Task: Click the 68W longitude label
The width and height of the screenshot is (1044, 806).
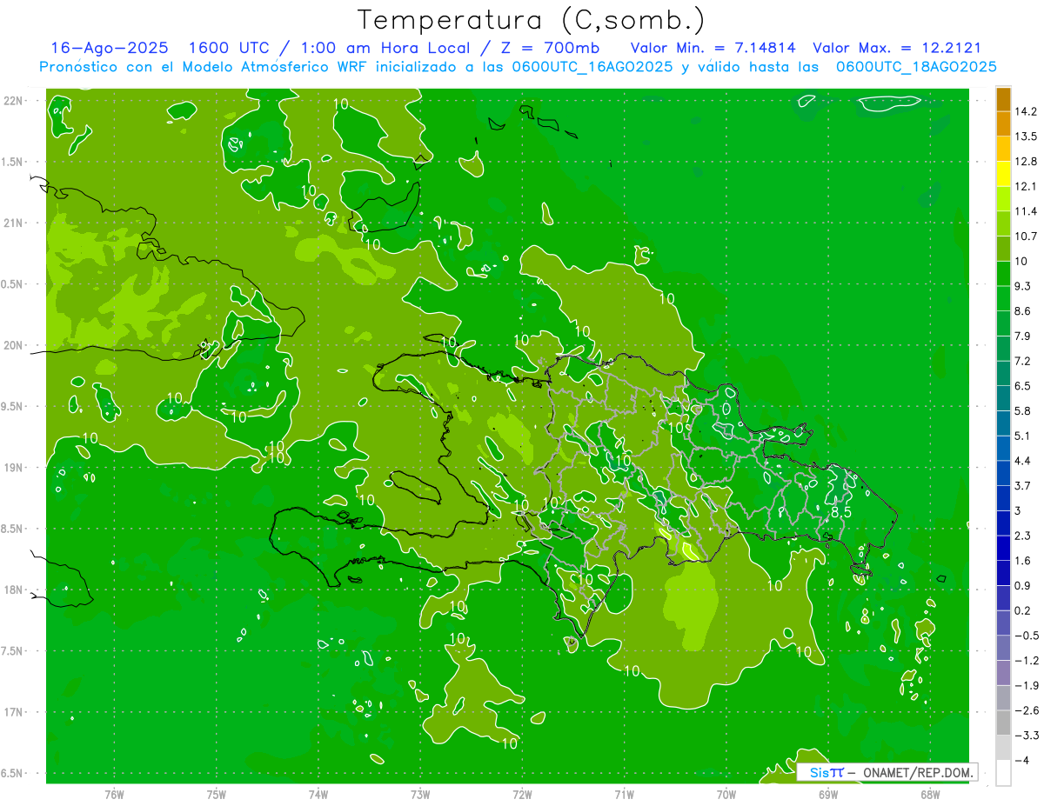Action: 930,795
